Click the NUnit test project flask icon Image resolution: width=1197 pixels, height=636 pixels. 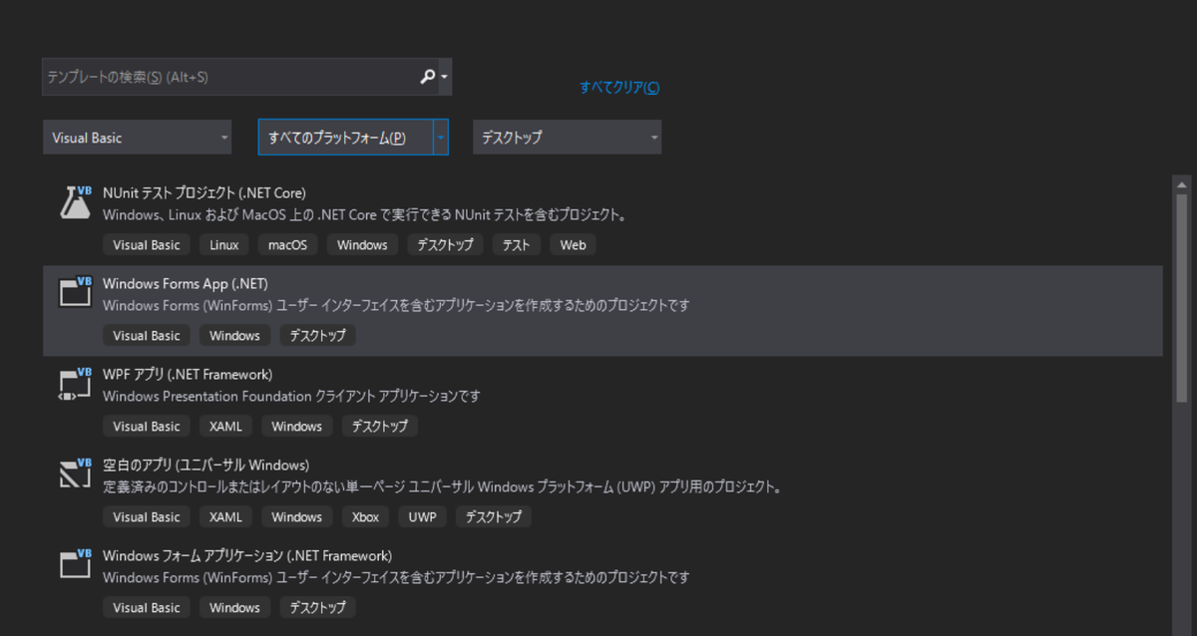pos(76,202)
